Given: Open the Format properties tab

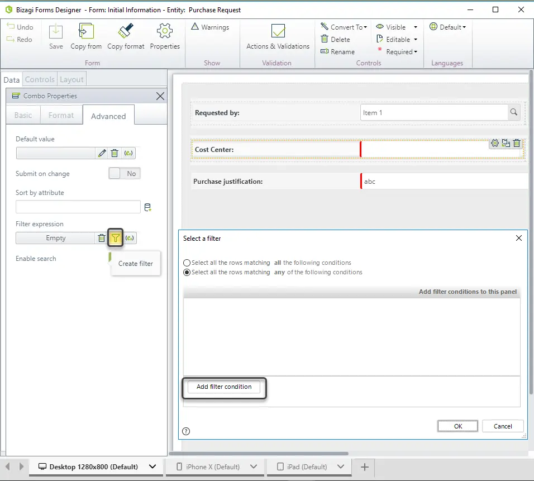Looking at the screenshot, I should coord(61,115).
